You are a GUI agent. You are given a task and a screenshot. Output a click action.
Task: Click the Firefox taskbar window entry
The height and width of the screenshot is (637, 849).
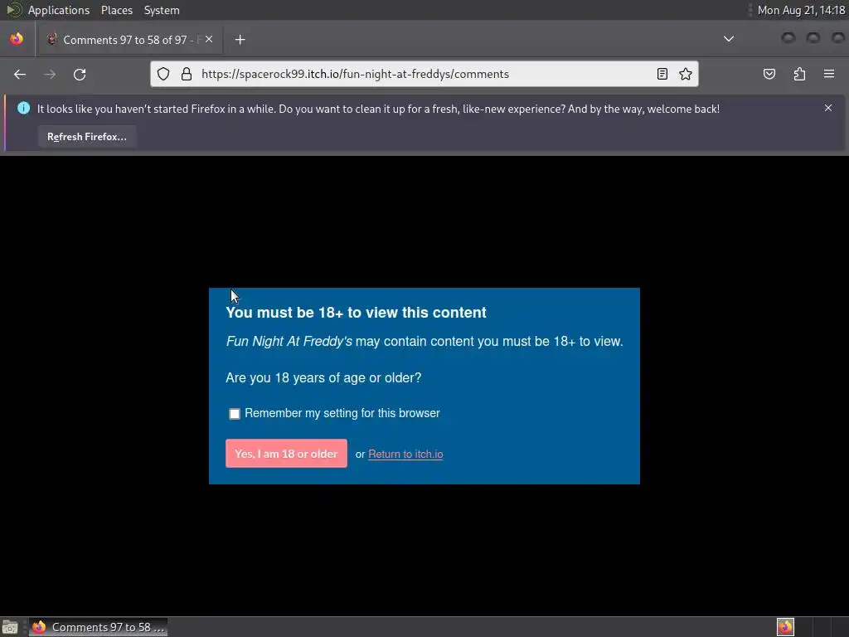coord(98,627)
